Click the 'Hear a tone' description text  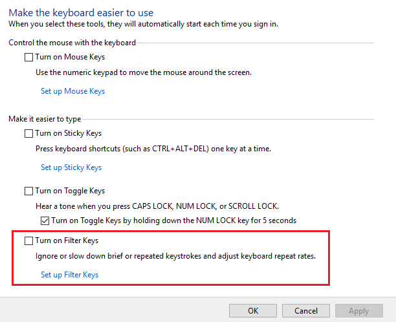point(157,206)
